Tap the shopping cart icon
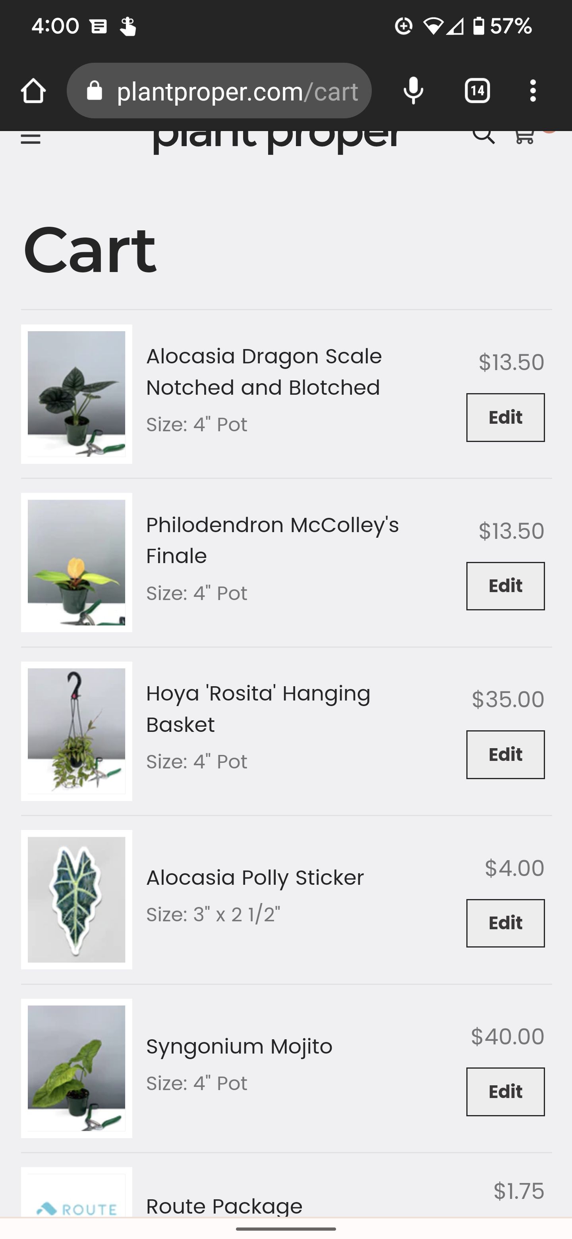Viewport: 572px width, 1239px height. (524, 136)
